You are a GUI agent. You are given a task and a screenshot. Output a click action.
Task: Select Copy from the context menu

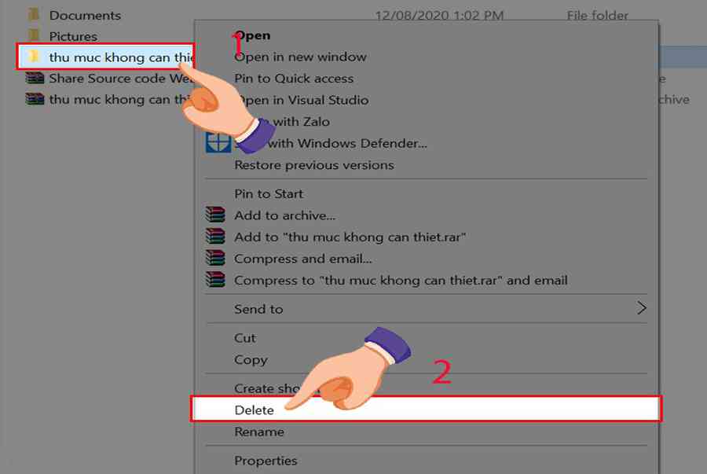[x=251, y=359]
